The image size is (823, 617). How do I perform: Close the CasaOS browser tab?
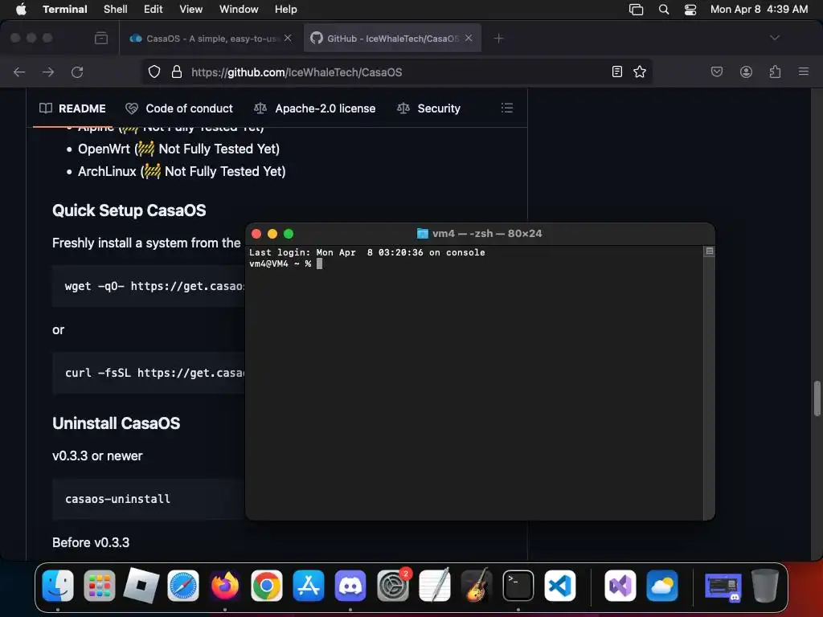(x=288, y=38)
